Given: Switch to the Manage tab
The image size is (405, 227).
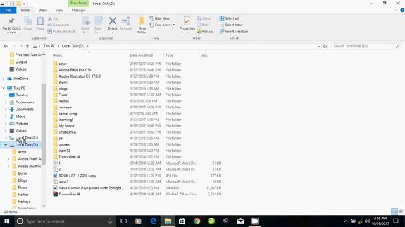Looking at the screenshot, I should click(x=78, y=10).
